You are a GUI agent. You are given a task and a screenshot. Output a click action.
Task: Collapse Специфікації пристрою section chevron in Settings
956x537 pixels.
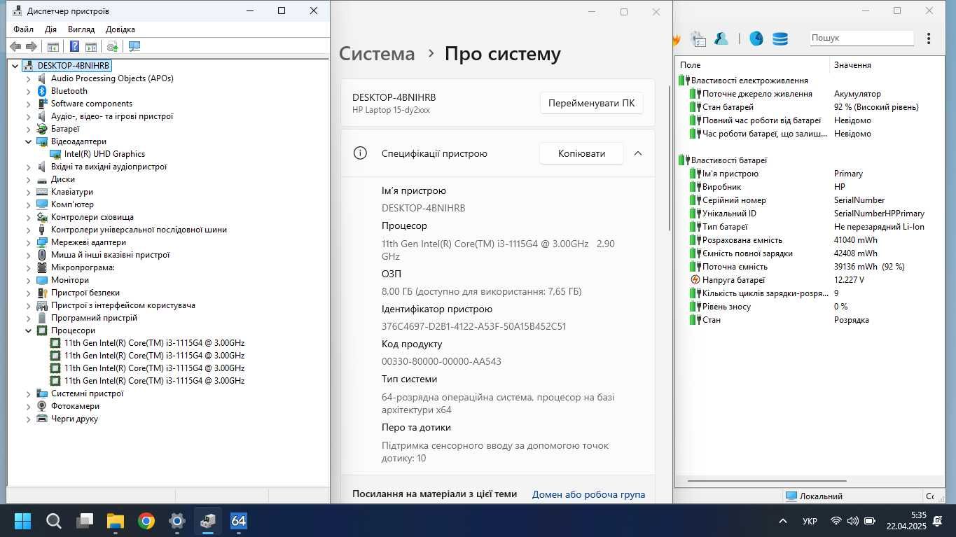(638, 153)
